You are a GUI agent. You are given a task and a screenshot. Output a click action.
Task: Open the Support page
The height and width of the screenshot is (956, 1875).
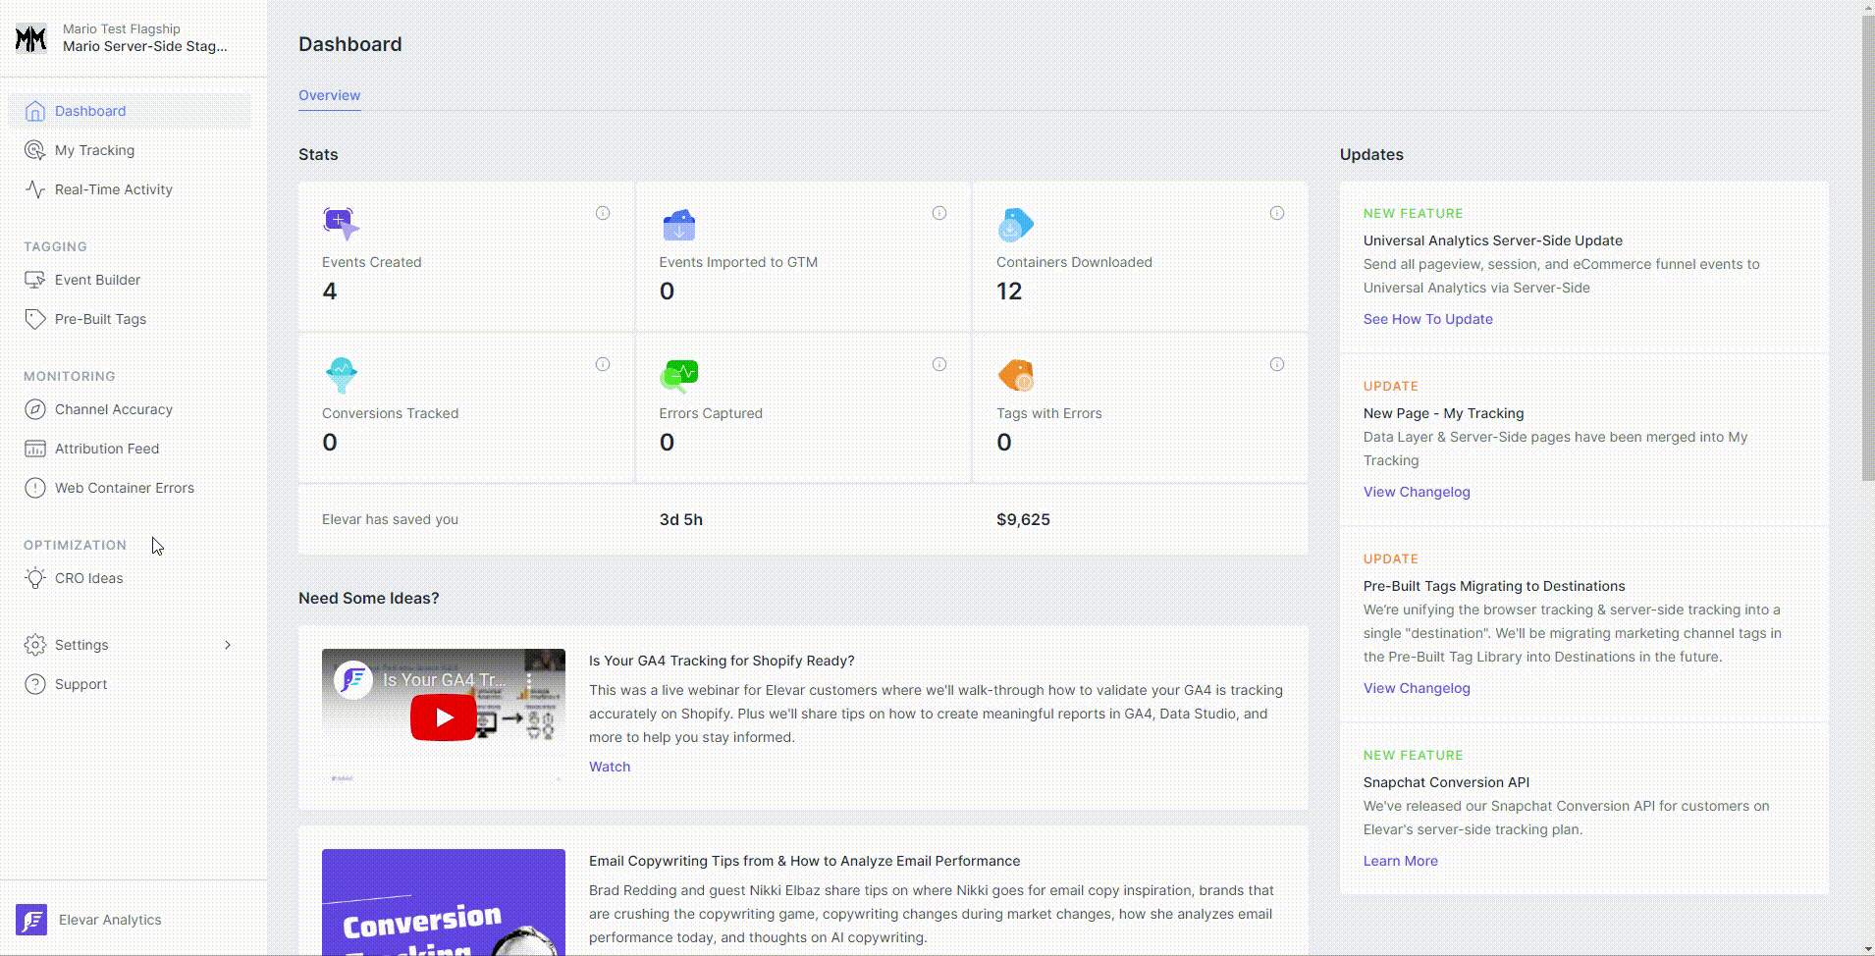(130, 684)
